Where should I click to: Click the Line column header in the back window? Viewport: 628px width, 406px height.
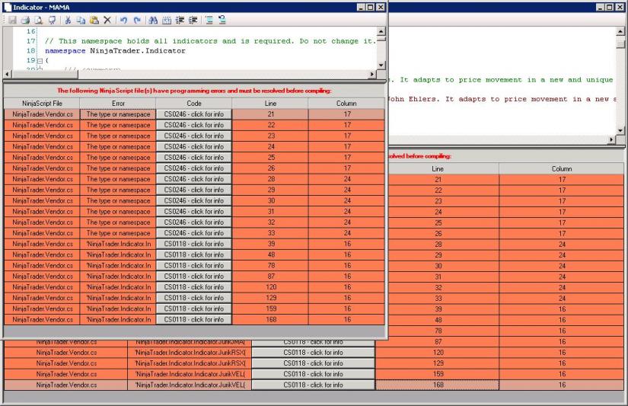click(x=438, y=169)
